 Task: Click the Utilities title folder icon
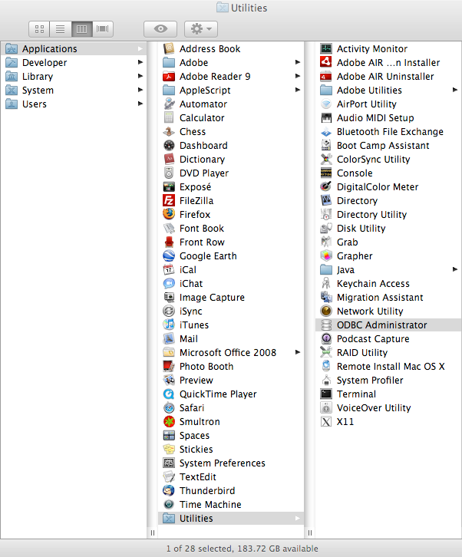tap(222, 8)
